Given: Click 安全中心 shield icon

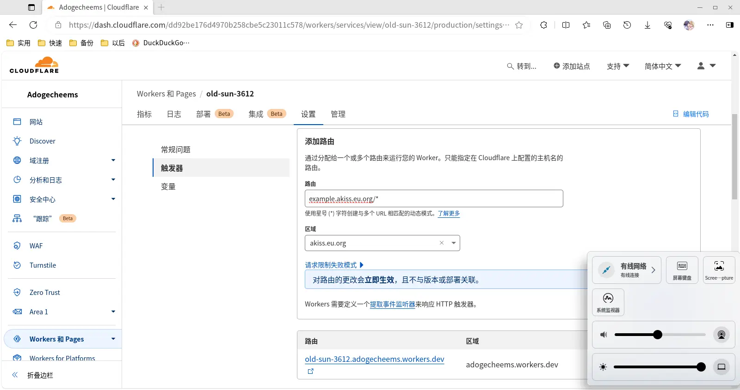Looking at the screenshot, I should click(17, 199).
